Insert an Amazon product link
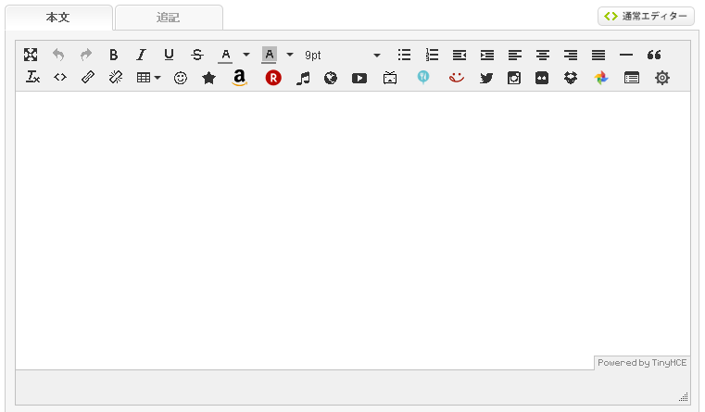Viewport: 705px width, 412px height. coord(239,78)
